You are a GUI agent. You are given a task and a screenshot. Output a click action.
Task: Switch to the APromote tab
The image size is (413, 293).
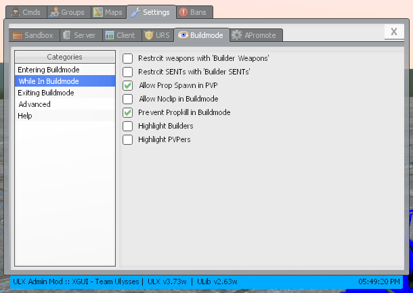(256, 35)
